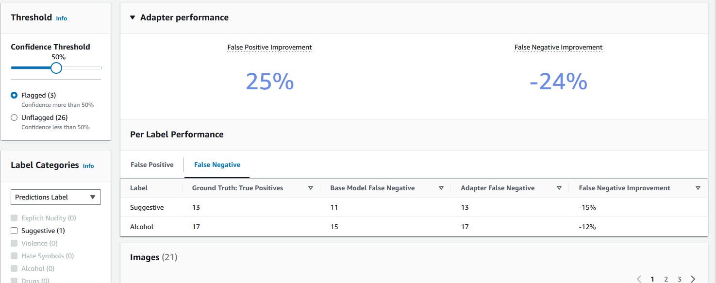716x283 pixels.
Task: Open the False Negative Improvement column filter
Action: 698,188
